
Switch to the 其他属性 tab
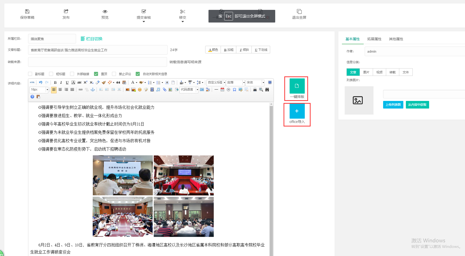396,39
